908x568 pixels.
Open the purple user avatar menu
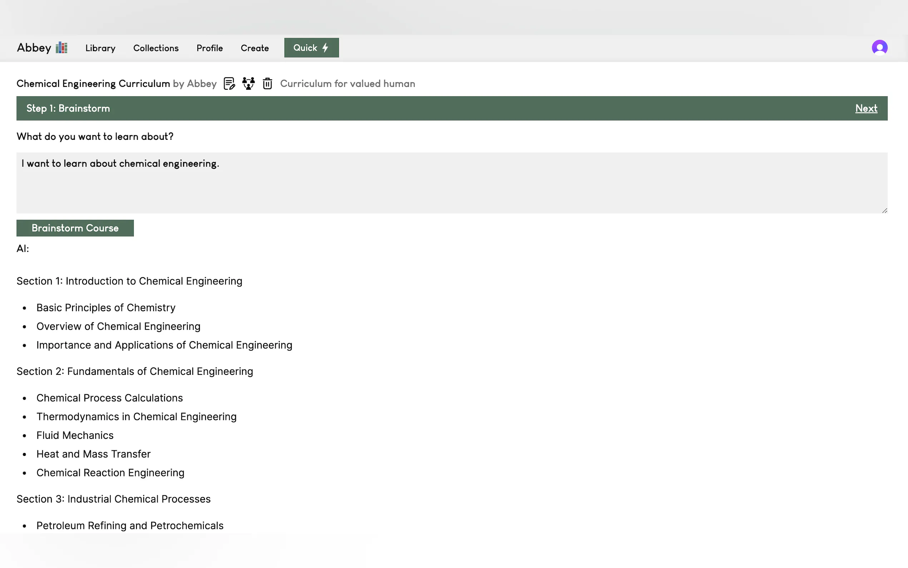click(879, 48)
